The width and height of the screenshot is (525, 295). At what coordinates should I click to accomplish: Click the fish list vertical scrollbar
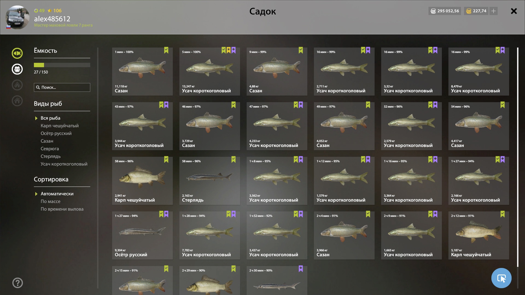pyautogui.click(x=518, y=157)
